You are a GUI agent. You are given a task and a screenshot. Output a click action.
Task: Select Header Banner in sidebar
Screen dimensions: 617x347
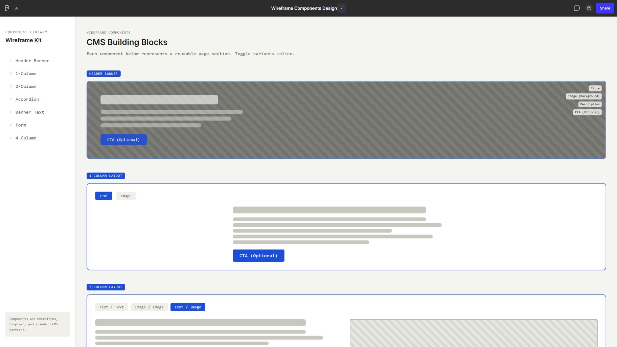(32, 61)
